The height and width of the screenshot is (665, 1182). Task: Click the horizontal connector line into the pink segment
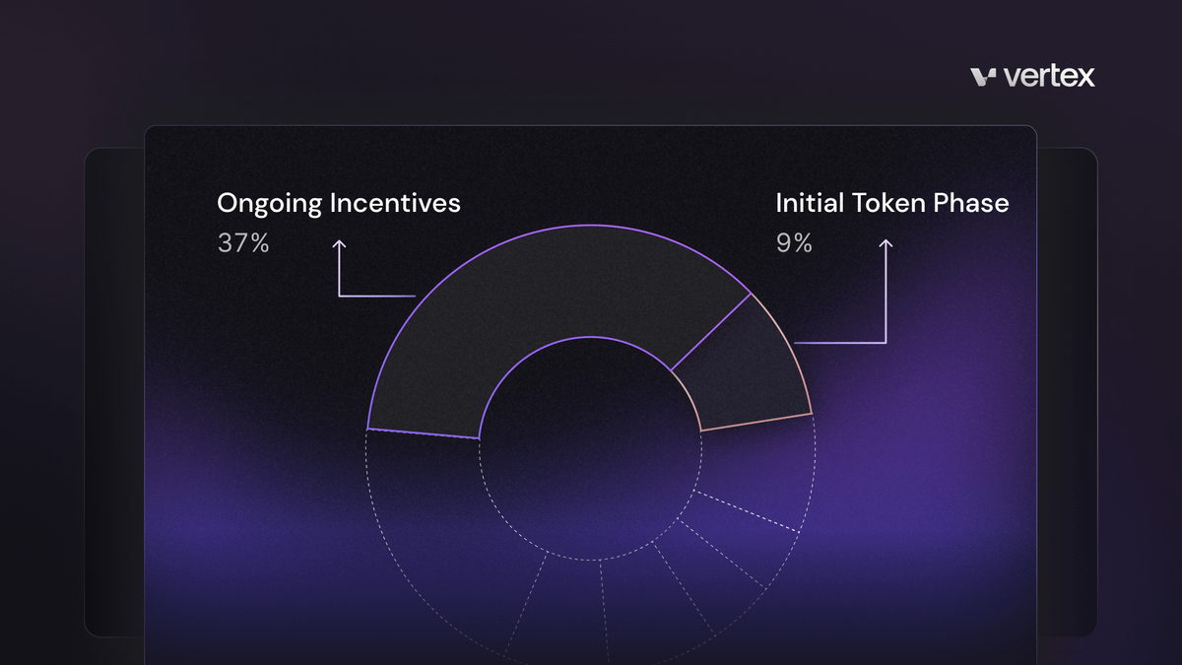[x=837, y=343]
